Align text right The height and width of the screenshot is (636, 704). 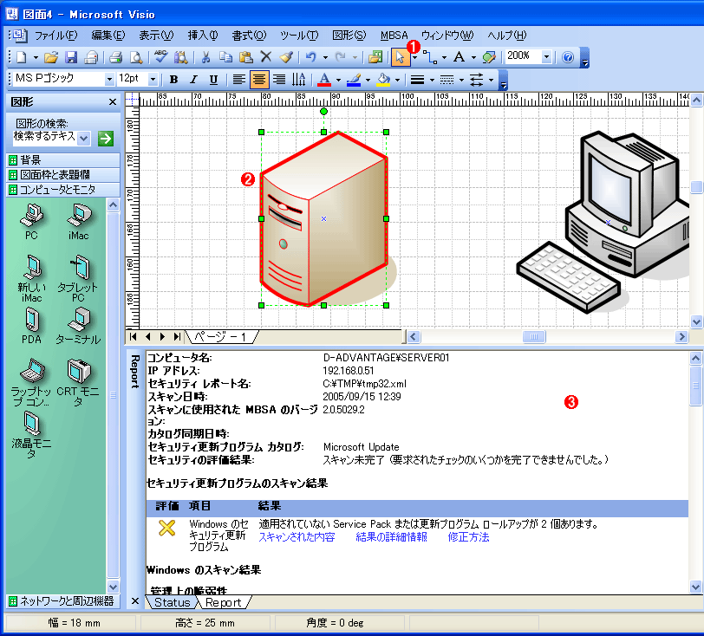coord(279,80)
